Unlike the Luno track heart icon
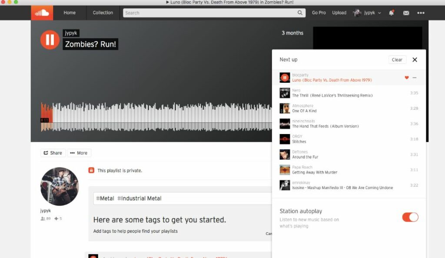The image size is (445, 258). click(407, 78)
